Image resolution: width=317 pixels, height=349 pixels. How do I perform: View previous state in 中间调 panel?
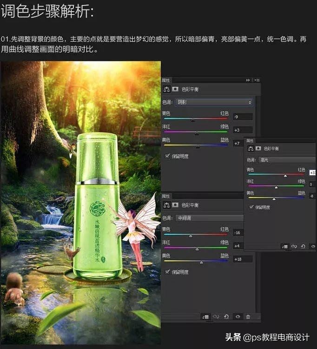216,316
